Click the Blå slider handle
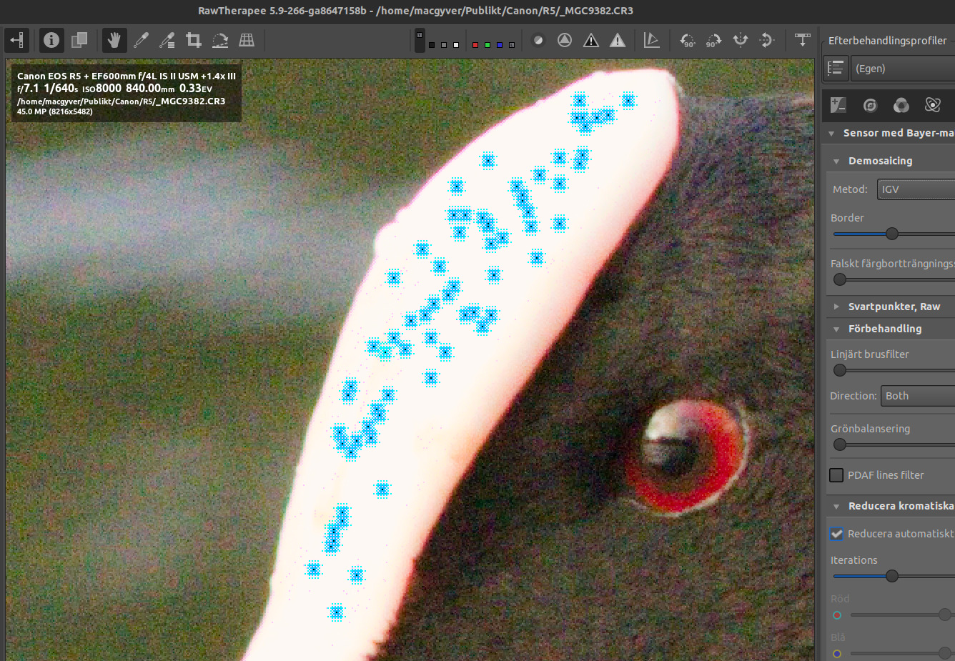 coord(945,653)
